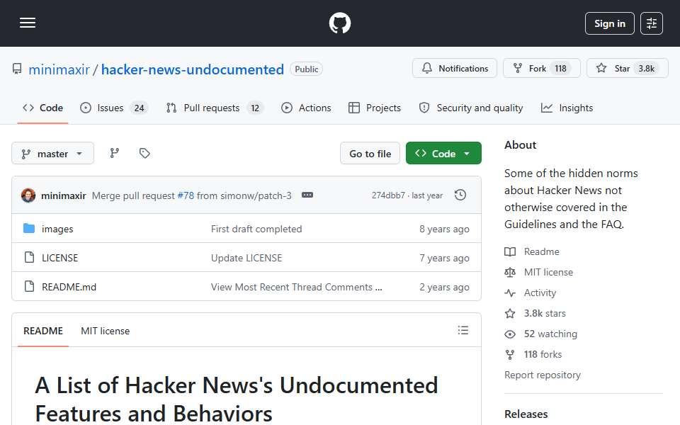Open the README.md file

[x=69, y=287]
